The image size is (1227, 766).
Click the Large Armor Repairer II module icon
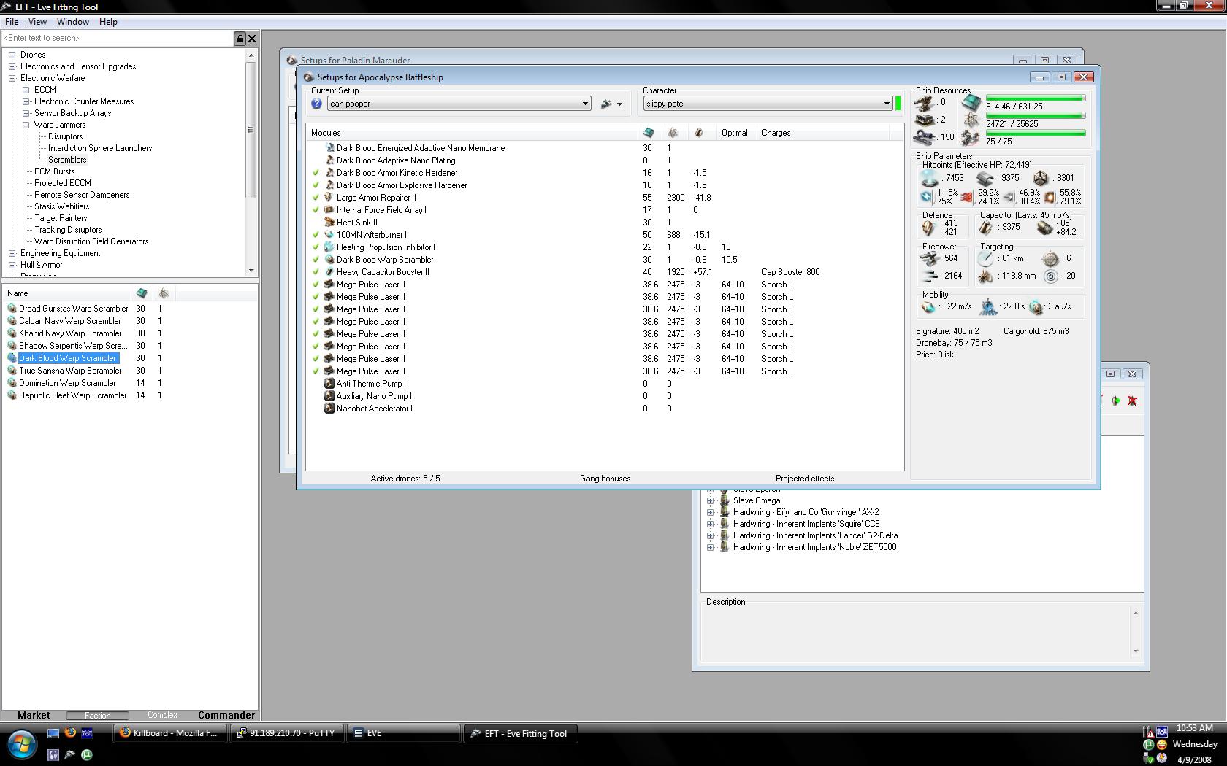(x=329, y=198)
